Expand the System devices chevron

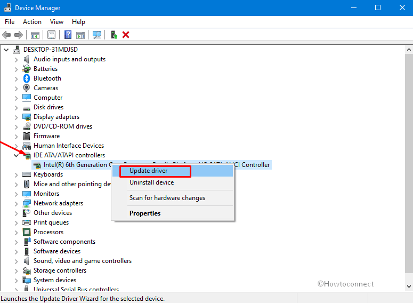pos(16,280)
